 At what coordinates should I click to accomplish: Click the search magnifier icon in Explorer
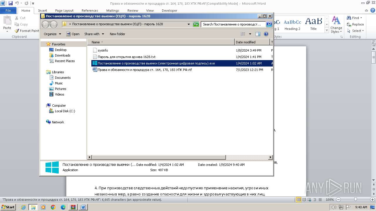pos(269,24)
